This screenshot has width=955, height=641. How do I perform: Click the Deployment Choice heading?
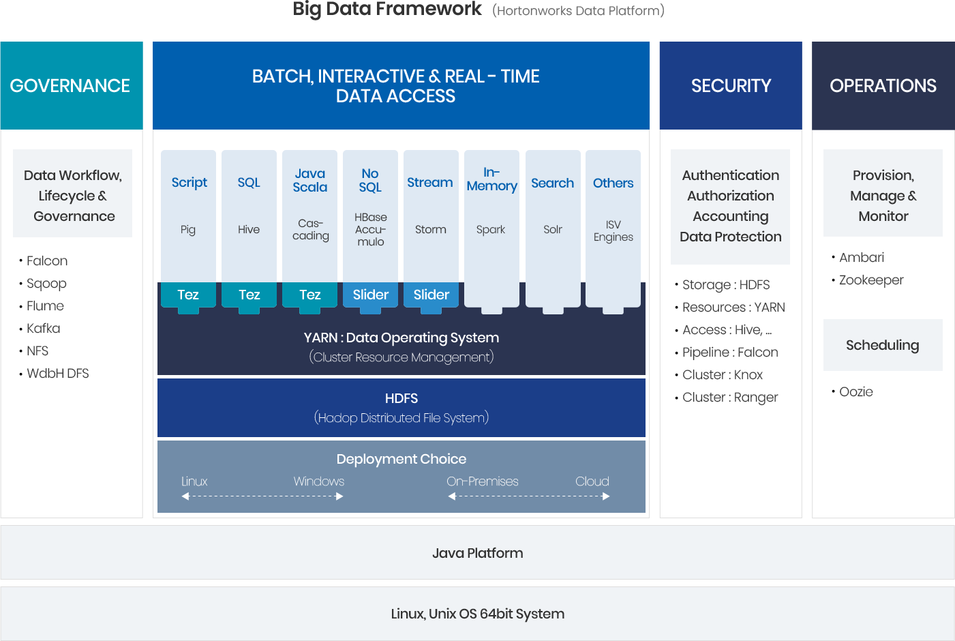401,459
